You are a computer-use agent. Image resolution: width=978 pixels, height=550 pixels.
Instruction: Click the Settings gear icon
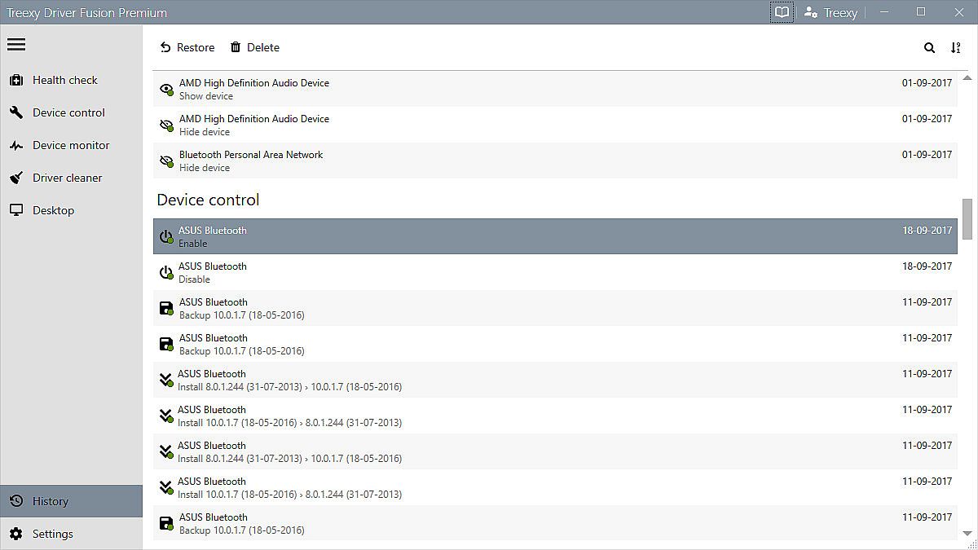tap(16, 534)
